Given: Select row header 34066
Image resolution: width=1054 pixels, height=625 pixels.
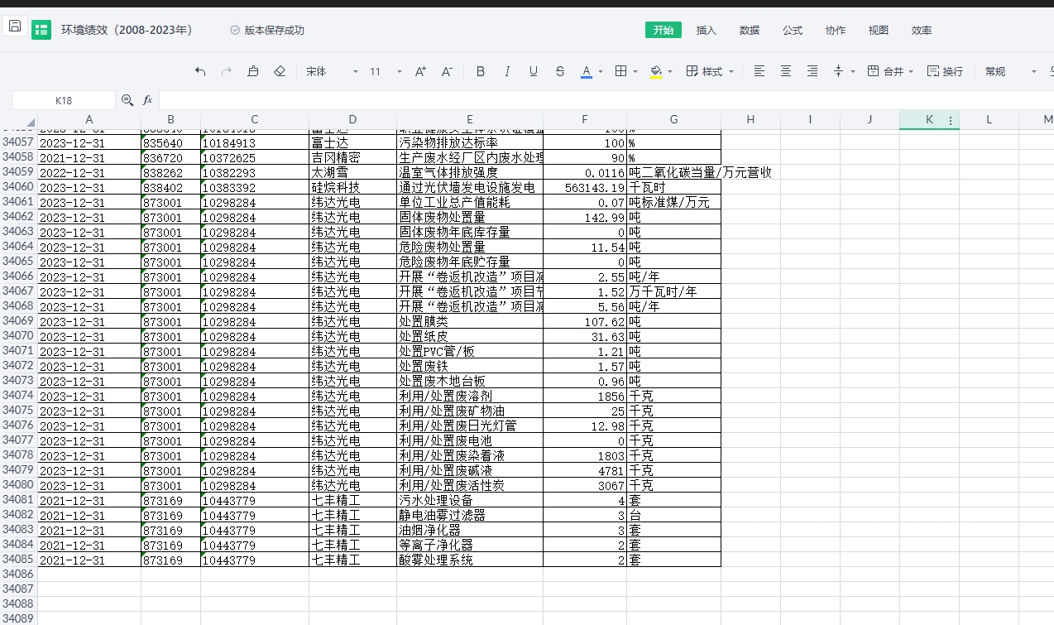Looking at the screenshot, I should [x=18, y=276].
